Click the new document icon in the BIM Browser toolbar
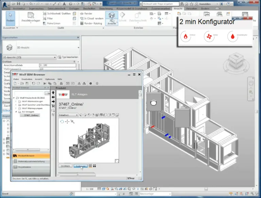This screenshot has width=261, height=198. [15, 84]
